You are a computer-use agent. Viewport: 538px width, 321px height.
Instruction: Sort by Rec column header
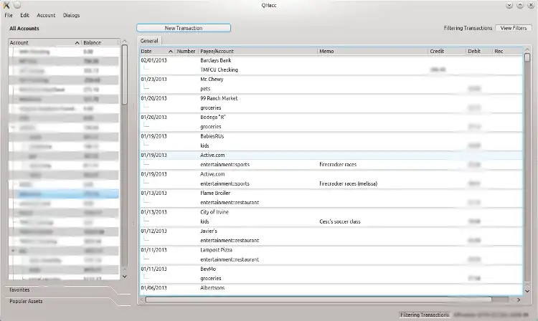pos(507,51)
